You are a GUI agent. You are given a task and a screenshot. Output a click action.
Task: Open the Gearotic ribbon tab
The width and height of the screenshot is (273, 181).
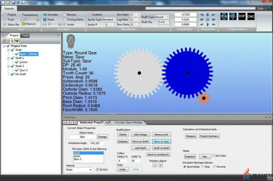pyautogui.click(x=9, y=8)
